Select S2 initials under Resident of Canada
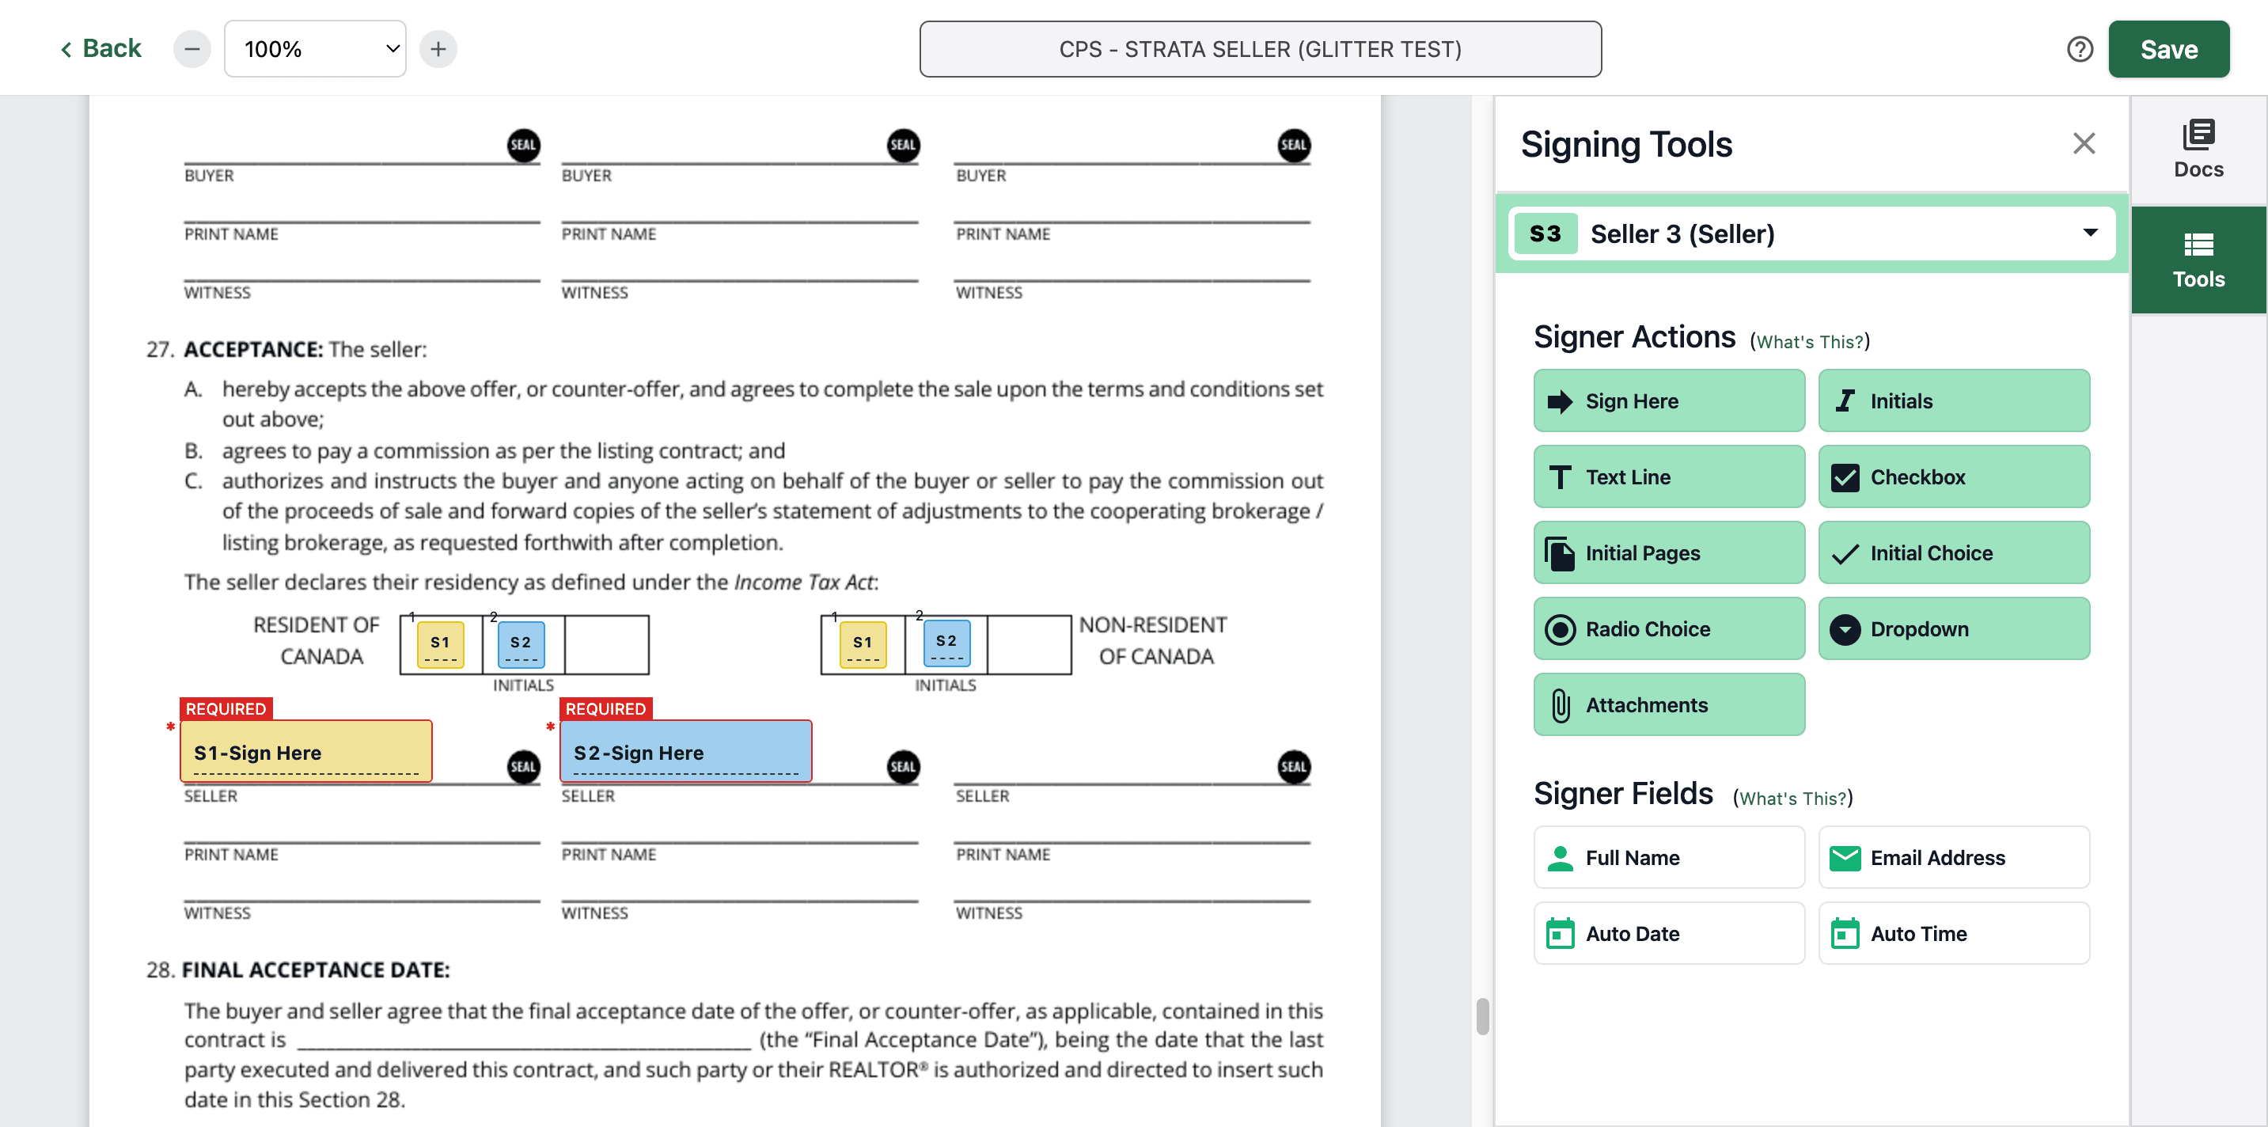The width and height of the screenshot is (2268, 1127). [521, 644]
